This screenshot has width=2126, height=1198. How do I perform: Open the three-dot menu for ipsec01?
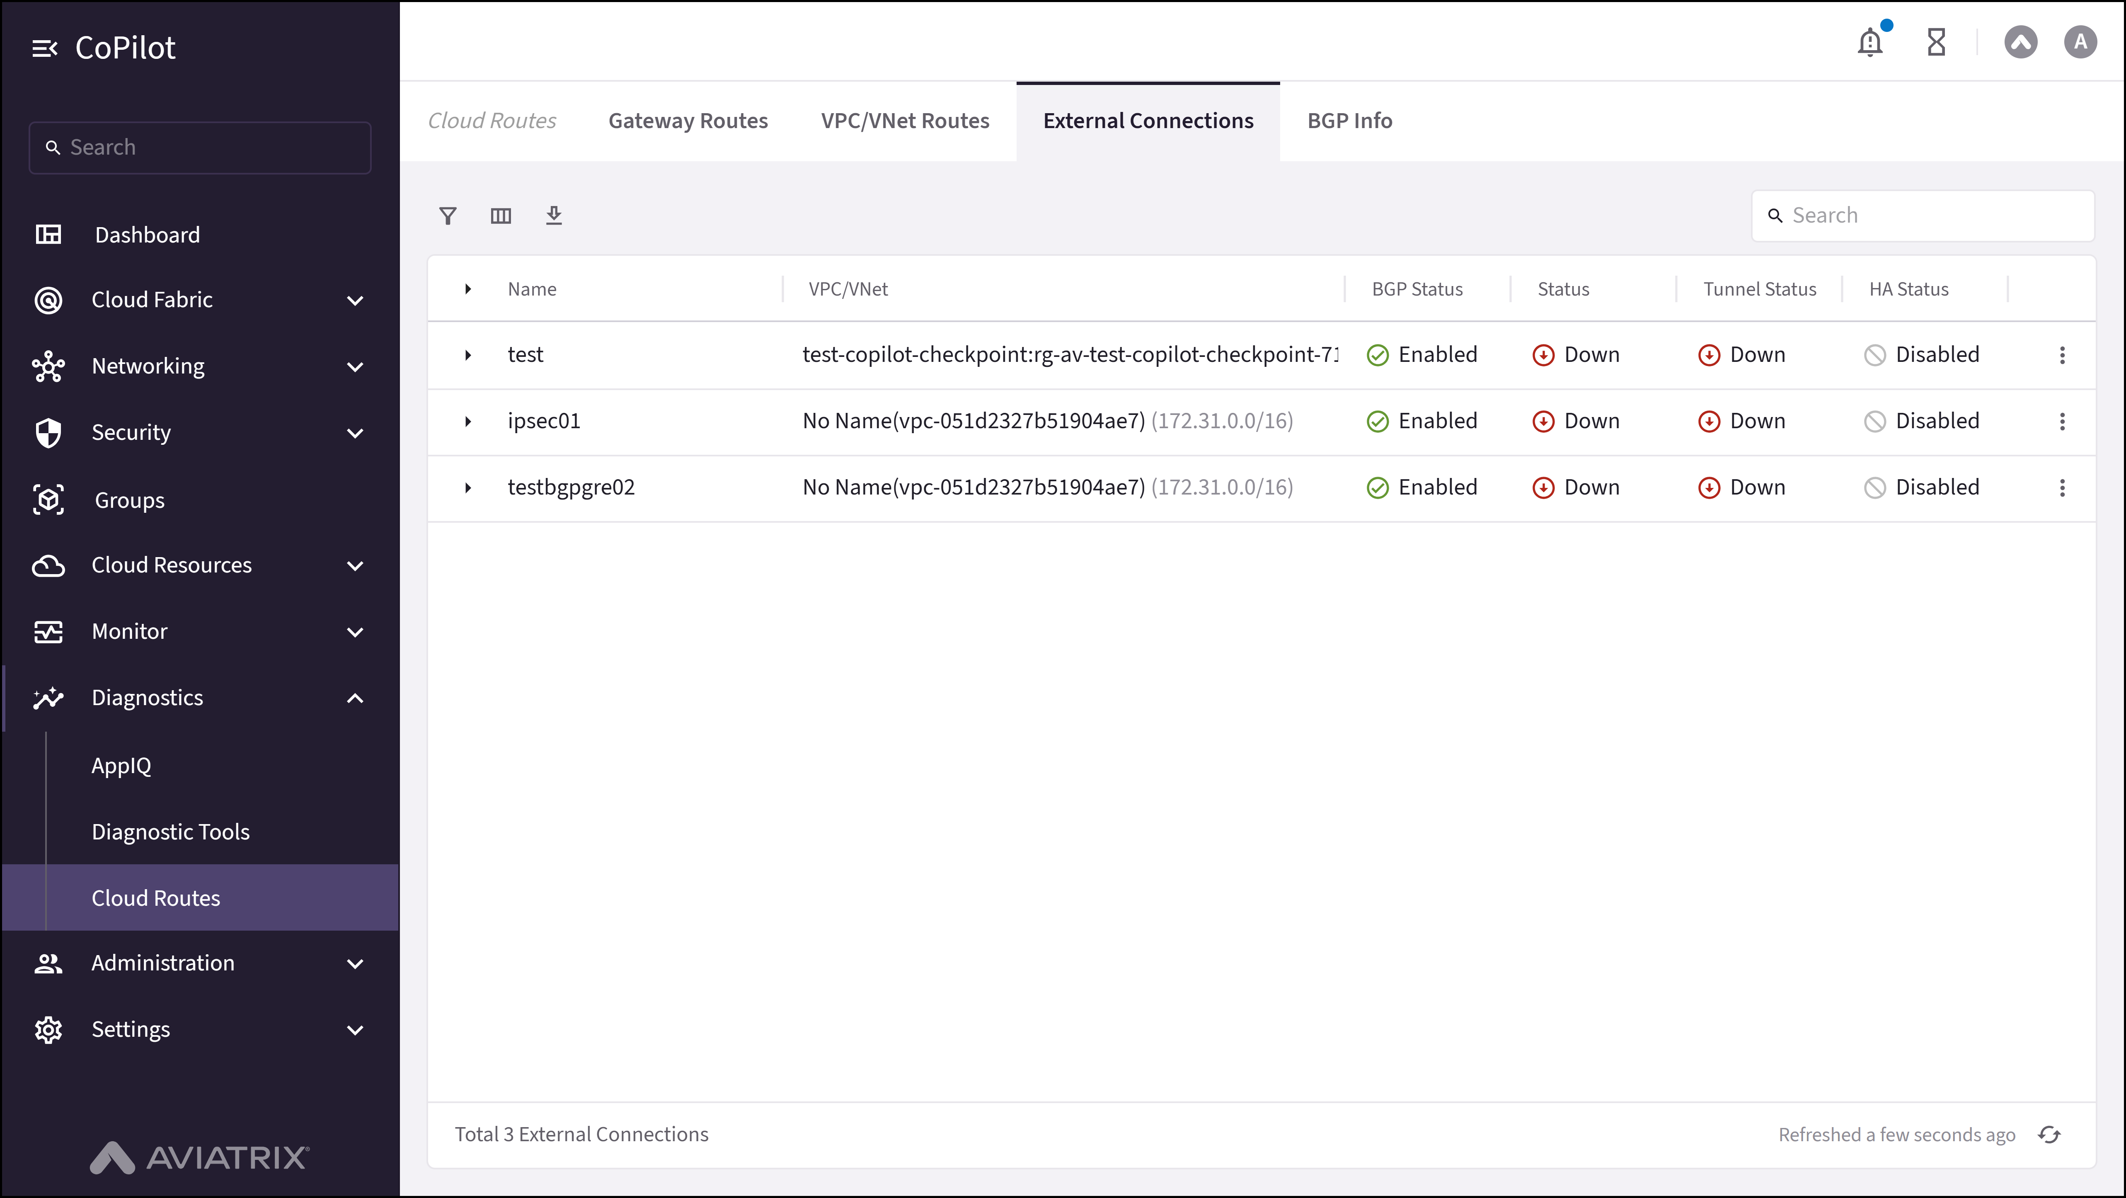click(x=2063, y=421)
